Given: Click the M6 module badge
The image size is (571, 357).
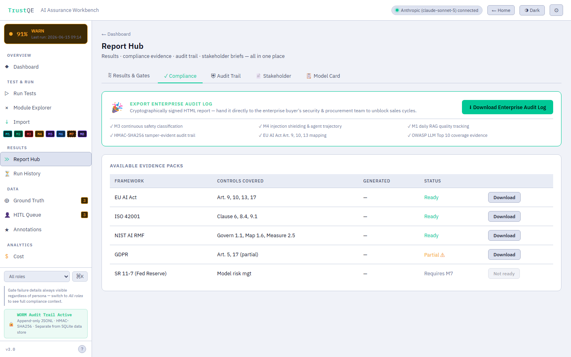Looking at the screenshot, I should [x=61, y=134].
